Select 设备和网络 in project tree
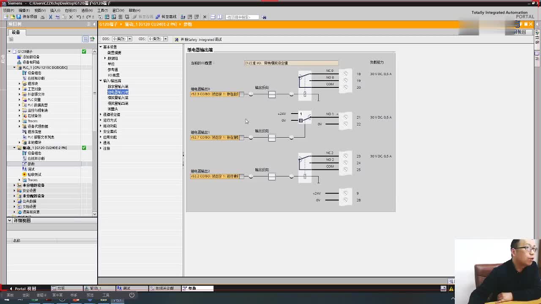This screenshot has height=304, width=541. click(x=31, y=62)
